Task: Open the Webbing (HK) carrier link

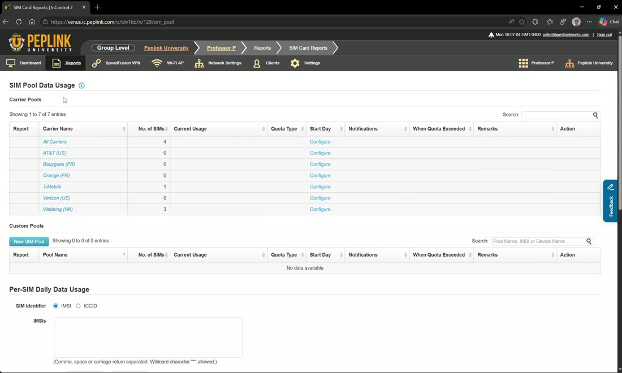Action: [x=58, y=209]
